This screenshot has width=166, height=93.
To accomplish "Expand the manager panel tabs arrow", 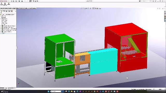I will pos(16,11).
